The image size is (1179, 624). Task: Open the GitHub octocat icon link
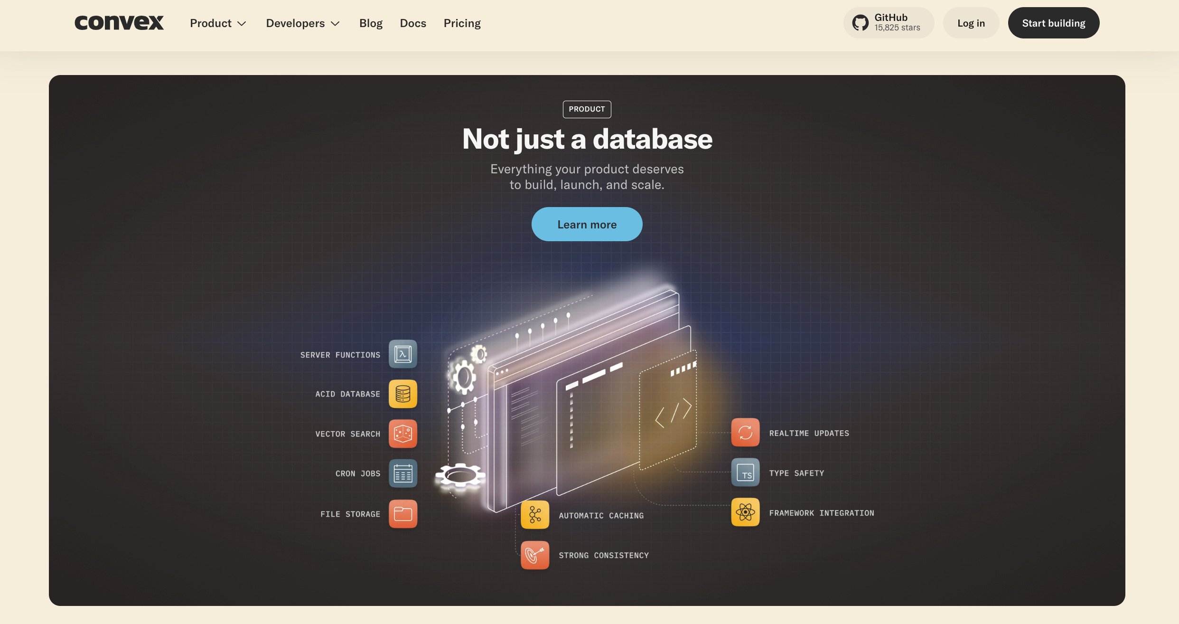pyautogui.click(x=860, y=23)
